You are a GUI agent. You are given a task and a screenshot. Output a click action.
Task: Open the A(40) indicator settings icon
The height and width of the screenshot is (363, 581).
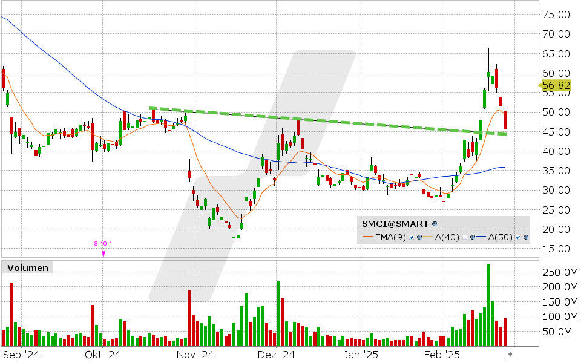click(473, 237)
